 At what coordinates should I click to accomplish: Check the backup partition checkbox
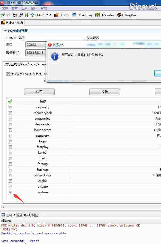click(x=11, y=170)
